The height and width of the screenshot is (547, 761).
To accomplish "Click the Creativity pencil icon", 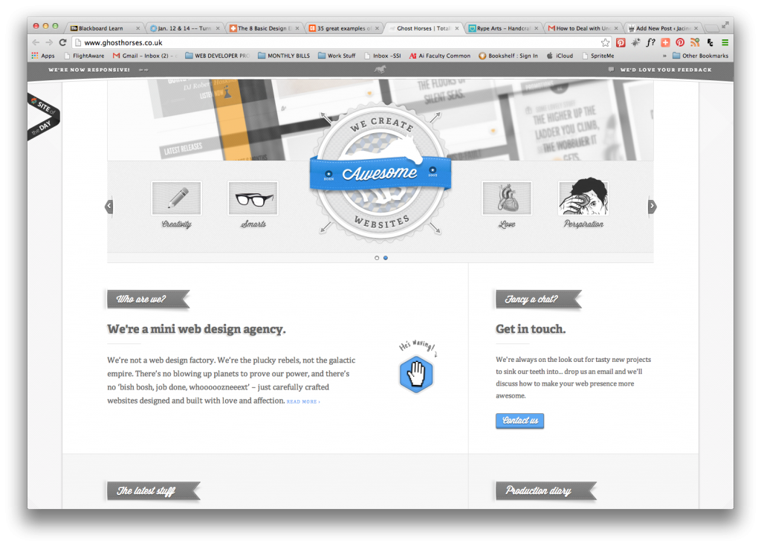I will pyautogui.click(x=176, y=198).
